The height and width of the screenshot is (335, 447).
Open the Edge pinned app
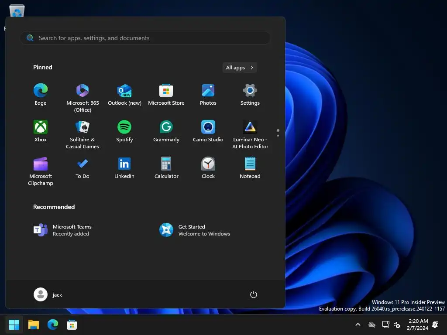tap(41, 95)
